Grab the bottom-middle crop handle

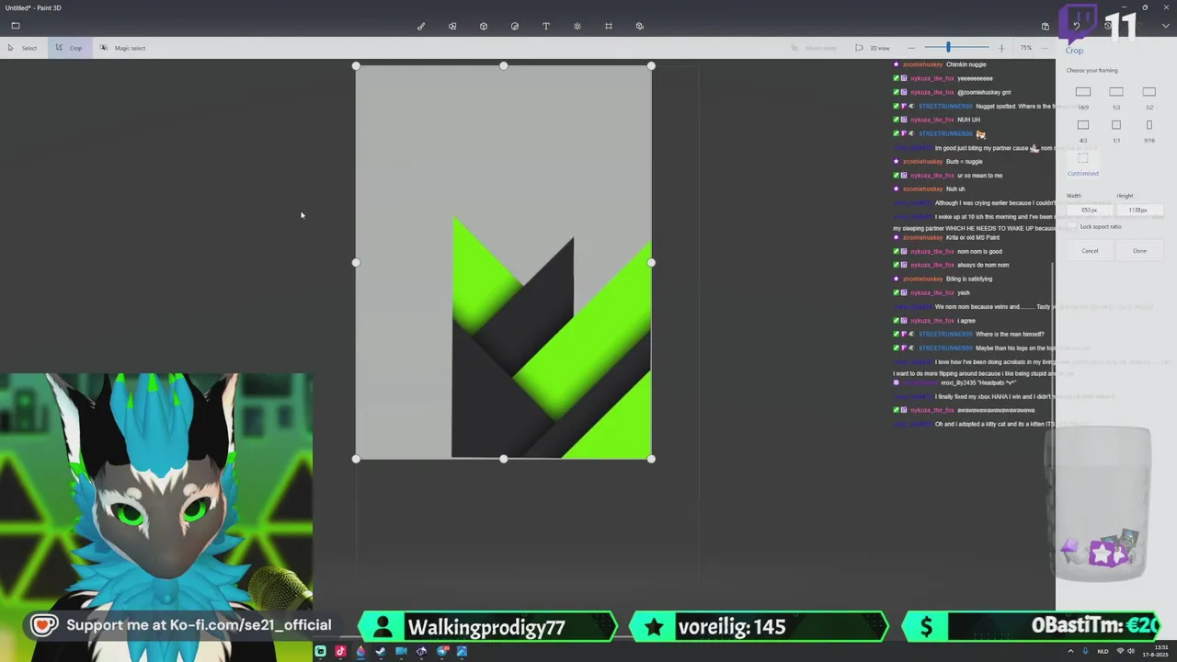tap(503, 459)
